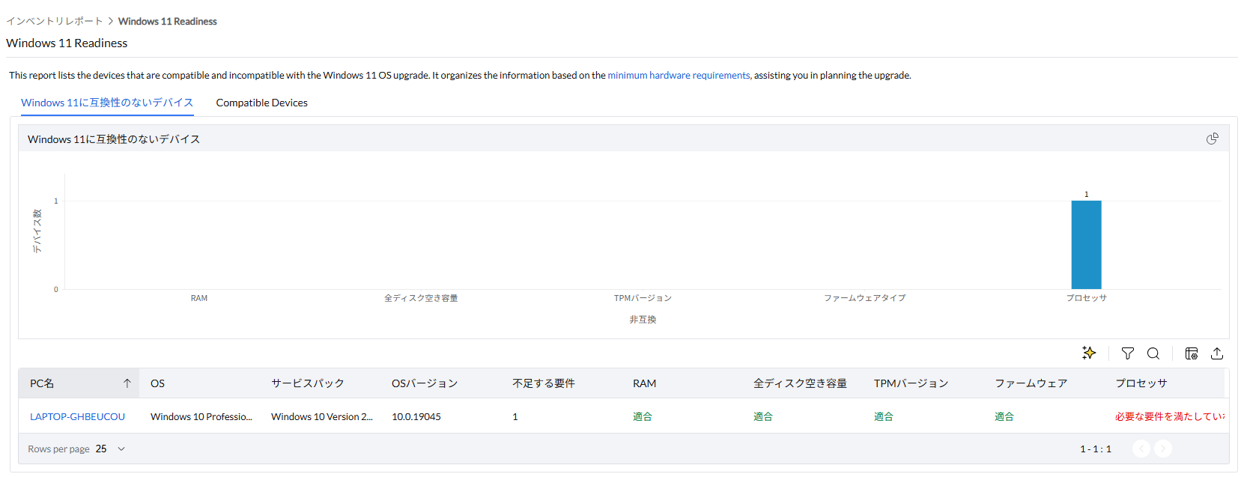Open the minimum hardware requirements link

click(679, 76)
